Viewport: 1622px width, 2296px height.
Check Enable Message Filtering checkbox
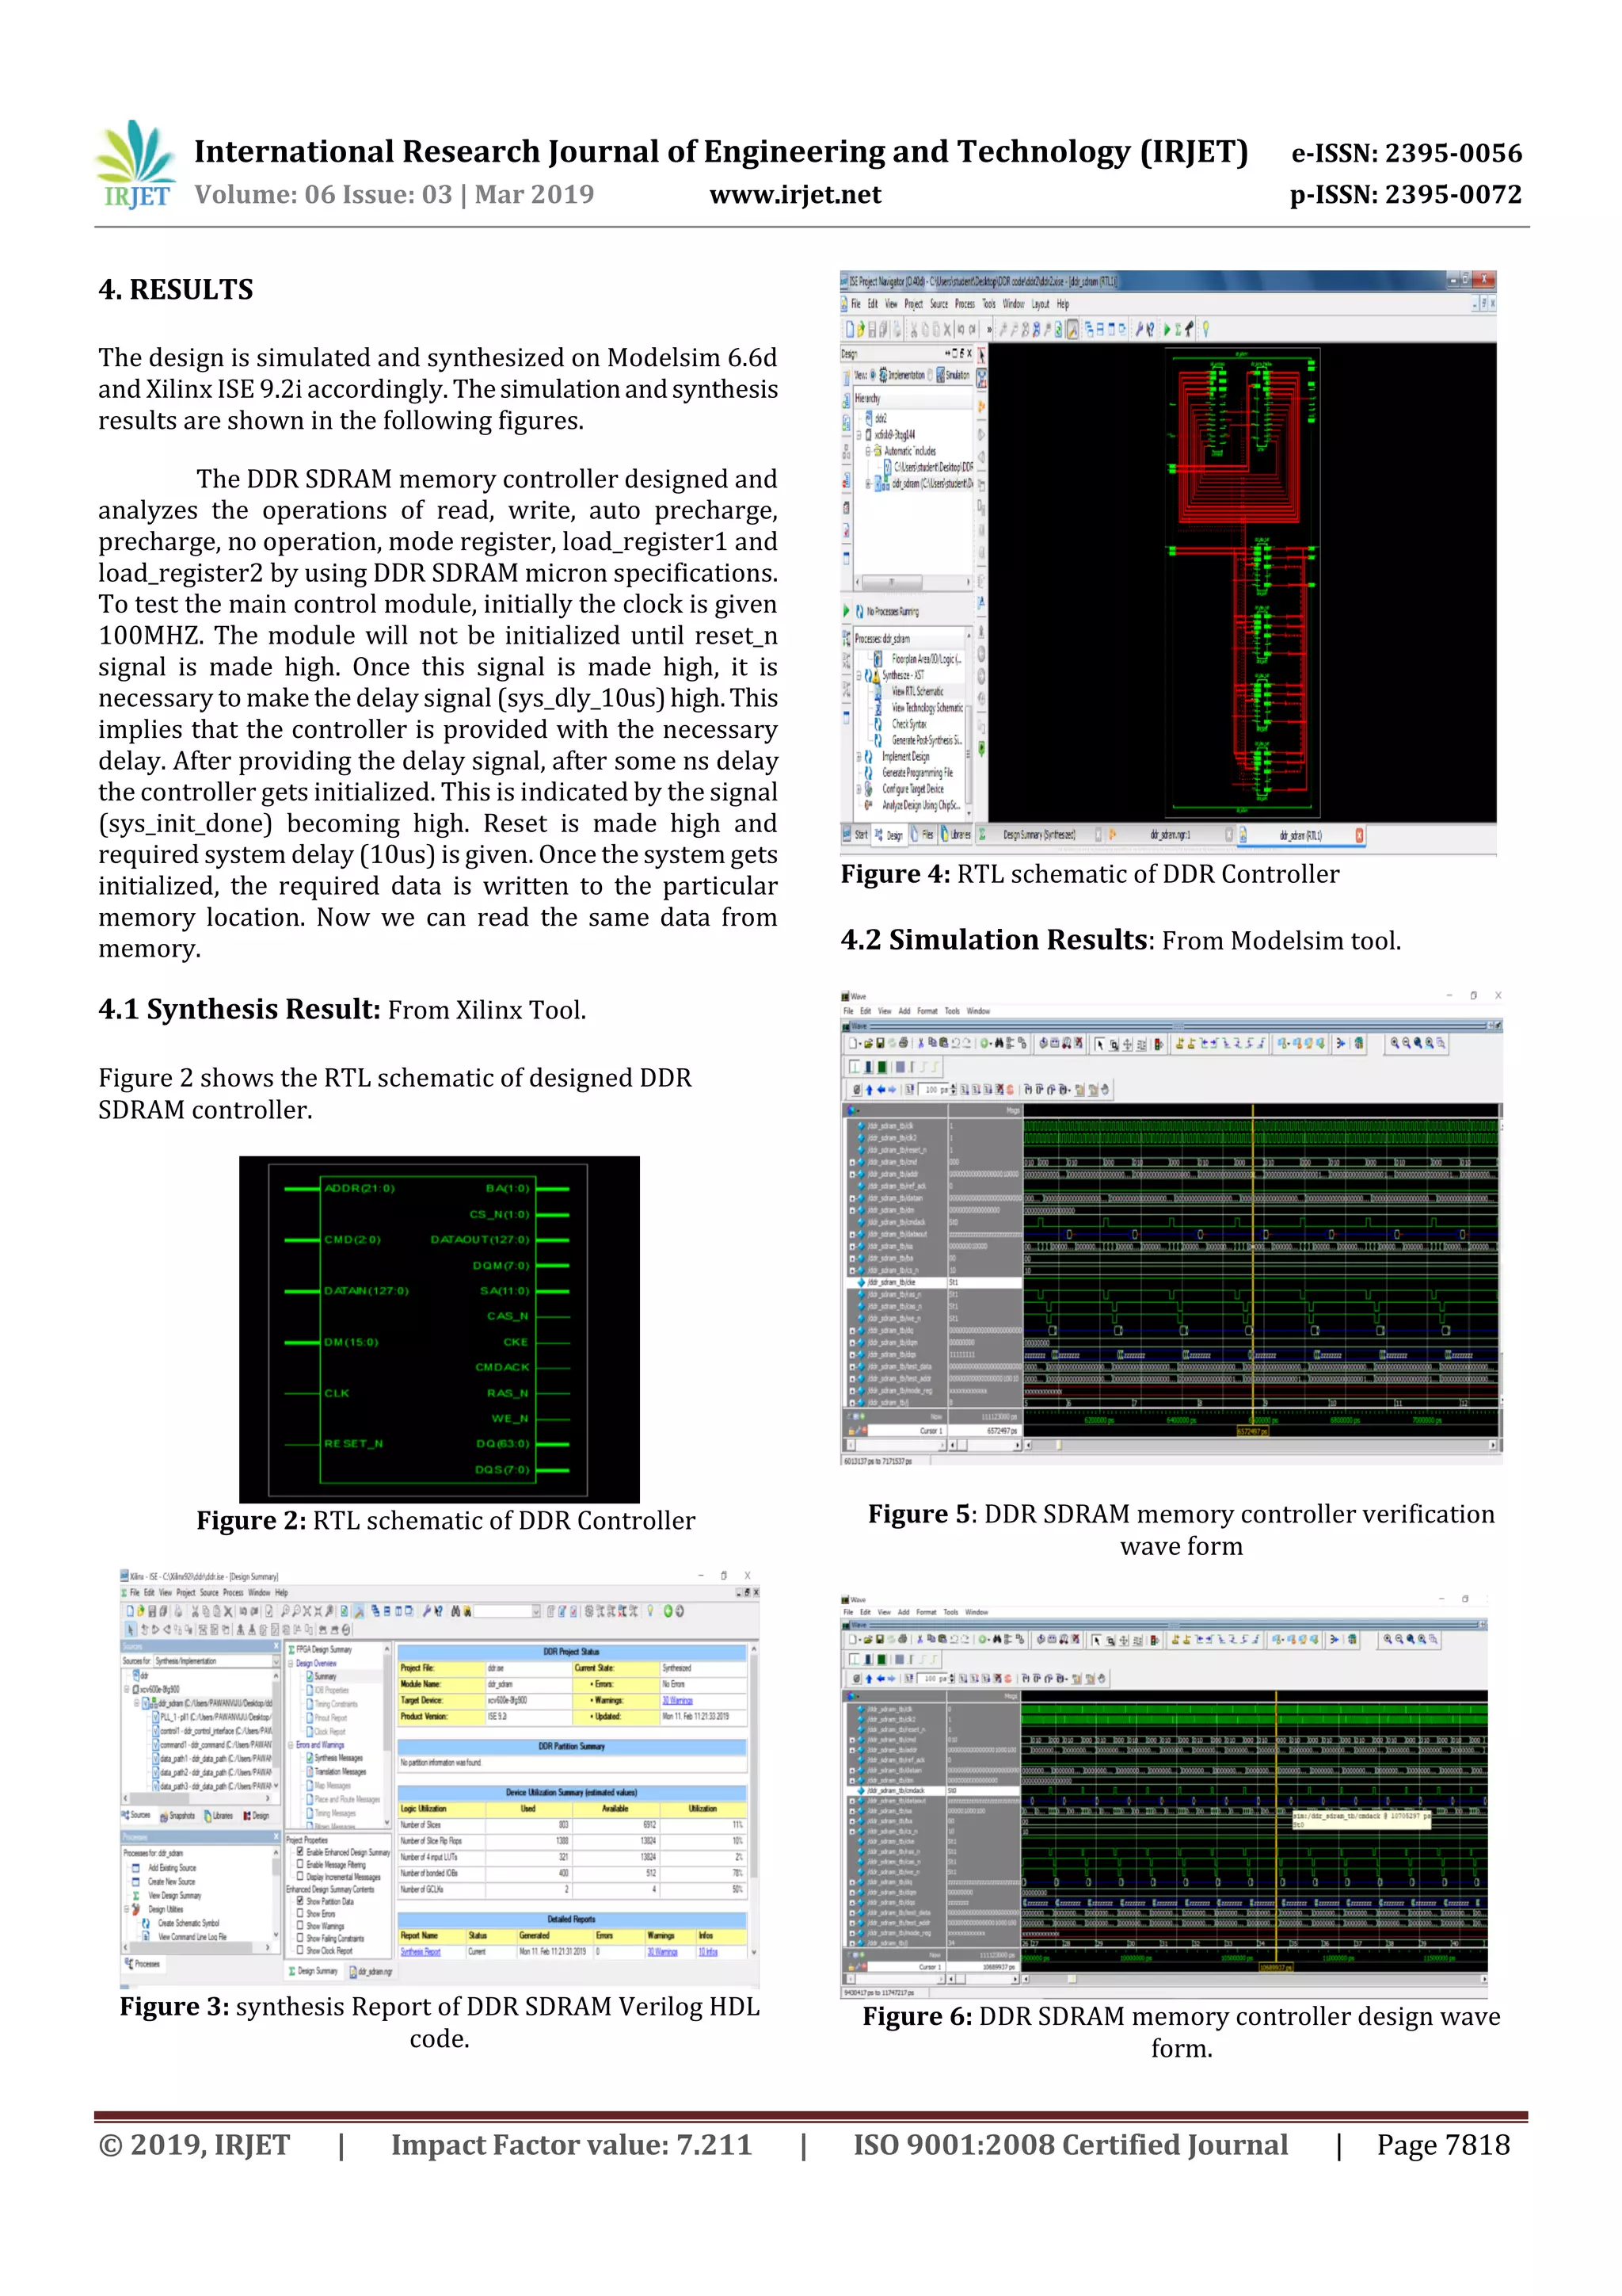click(300, 1864)
